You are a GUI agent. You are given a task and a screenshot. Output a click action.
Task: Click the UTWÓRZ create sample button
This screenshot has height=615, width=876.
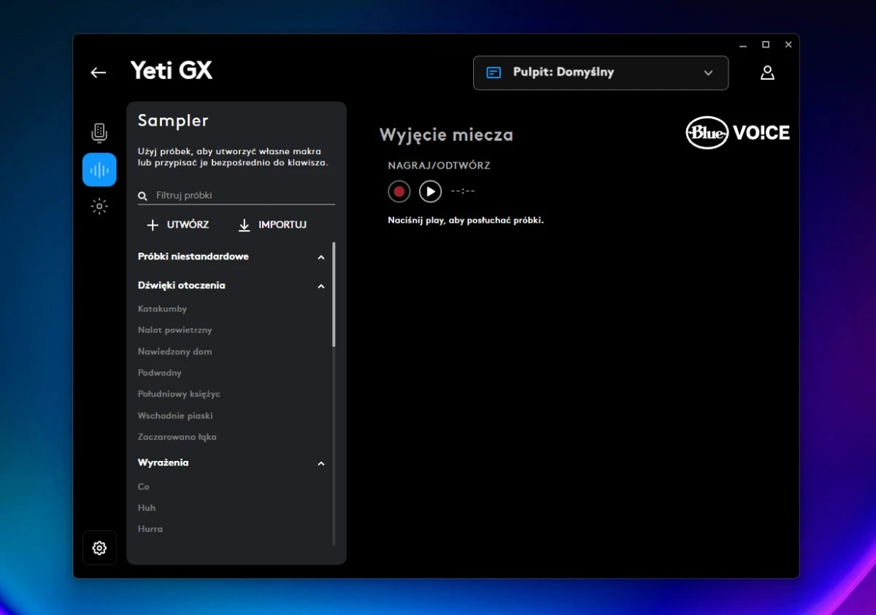coord(178,225)
